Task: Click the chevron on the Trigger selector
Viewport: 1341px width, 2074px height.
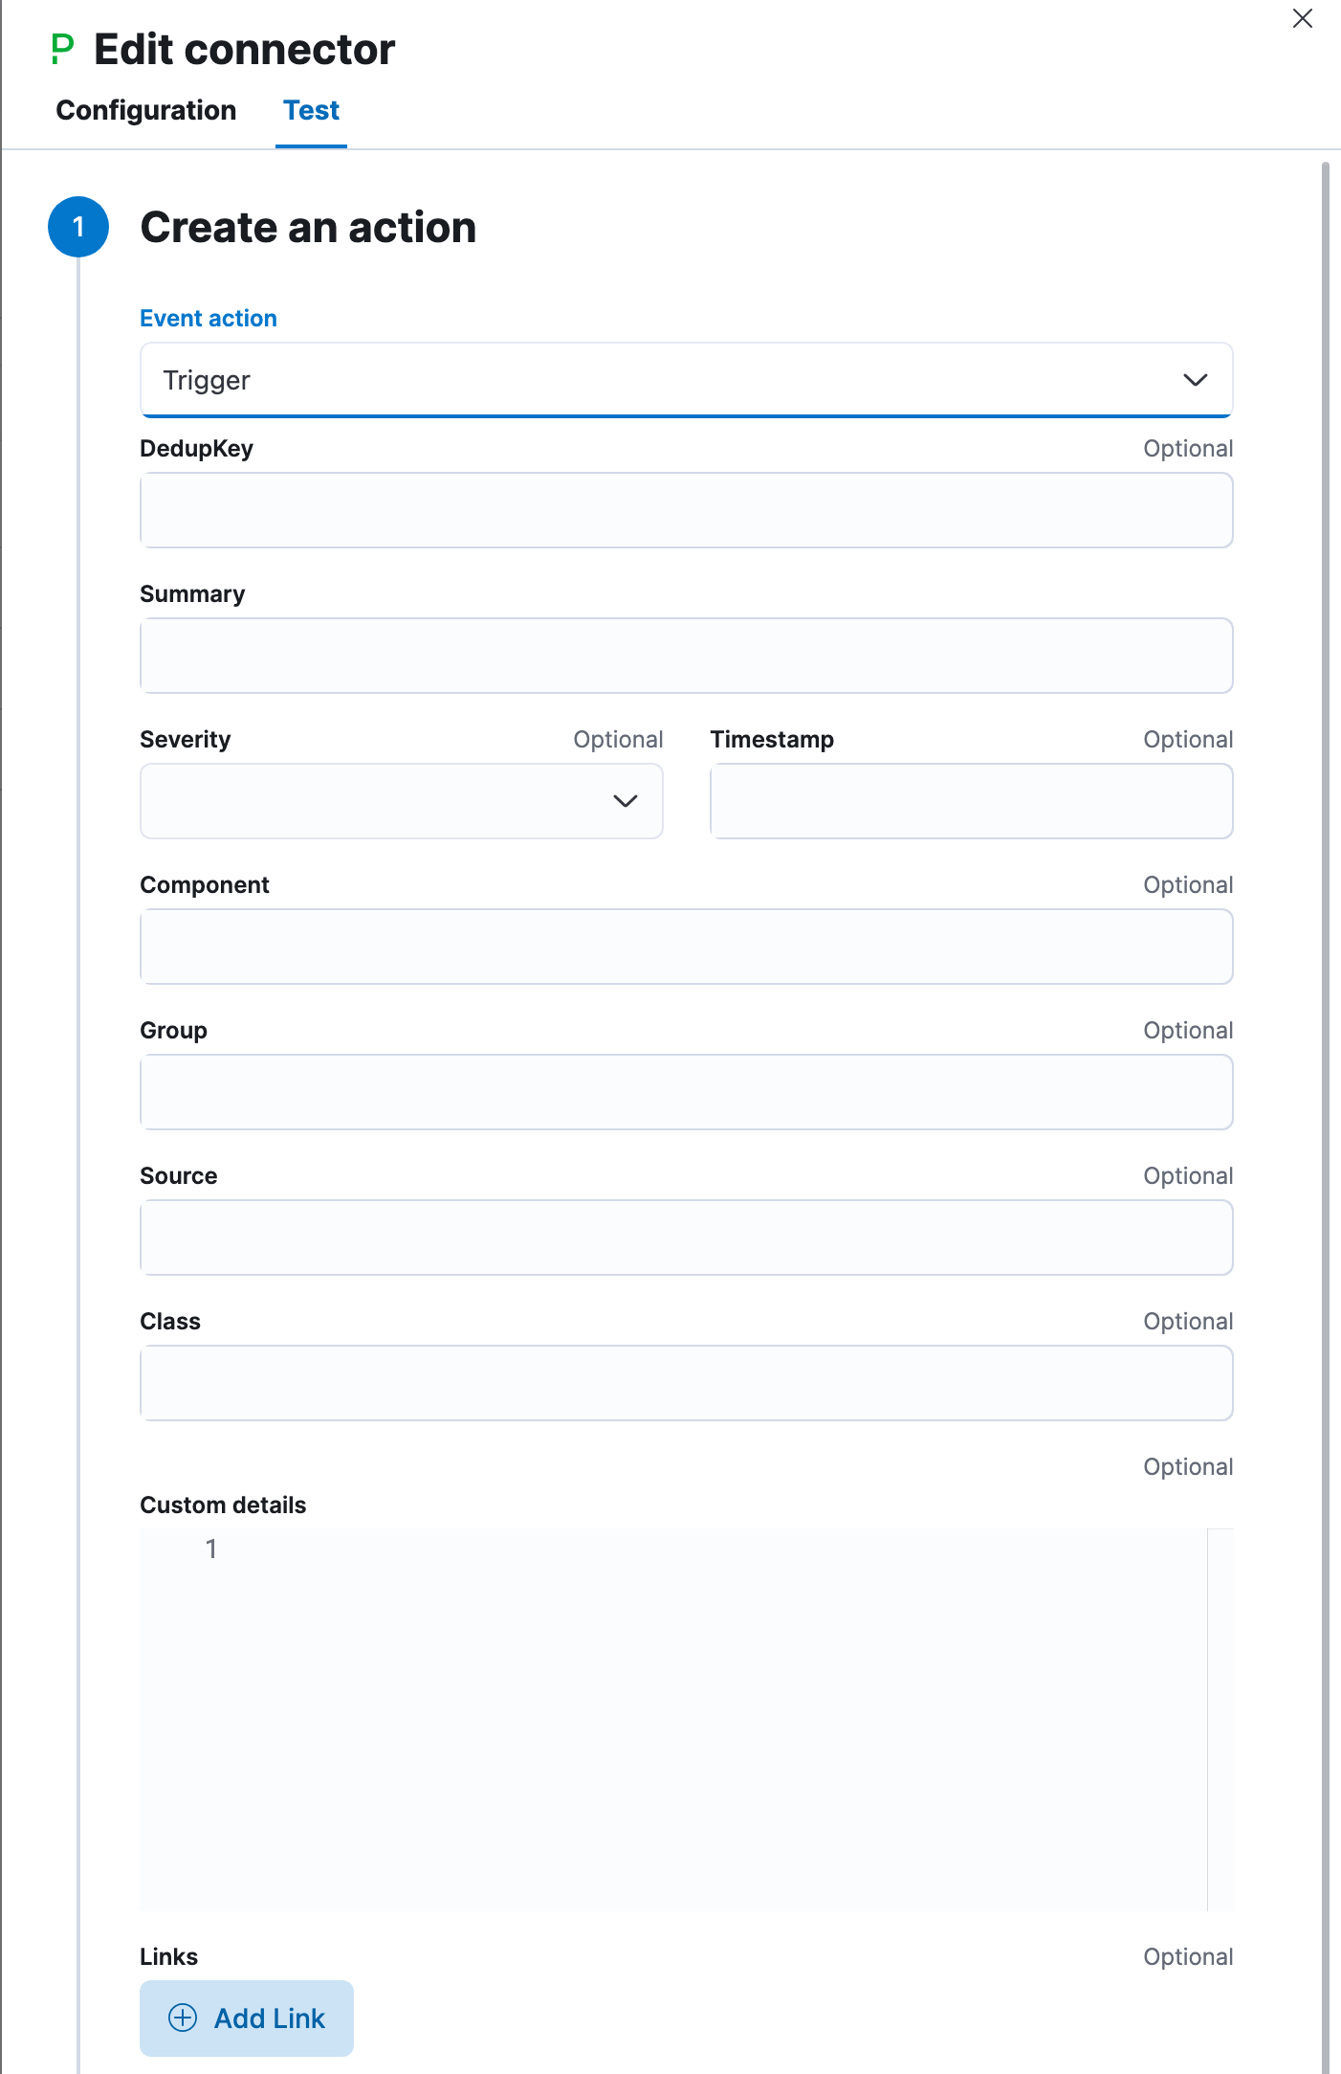Action: (1195, 380)
